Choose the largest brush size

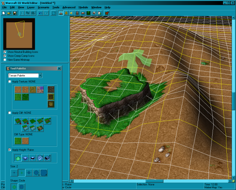click(44, 173)
